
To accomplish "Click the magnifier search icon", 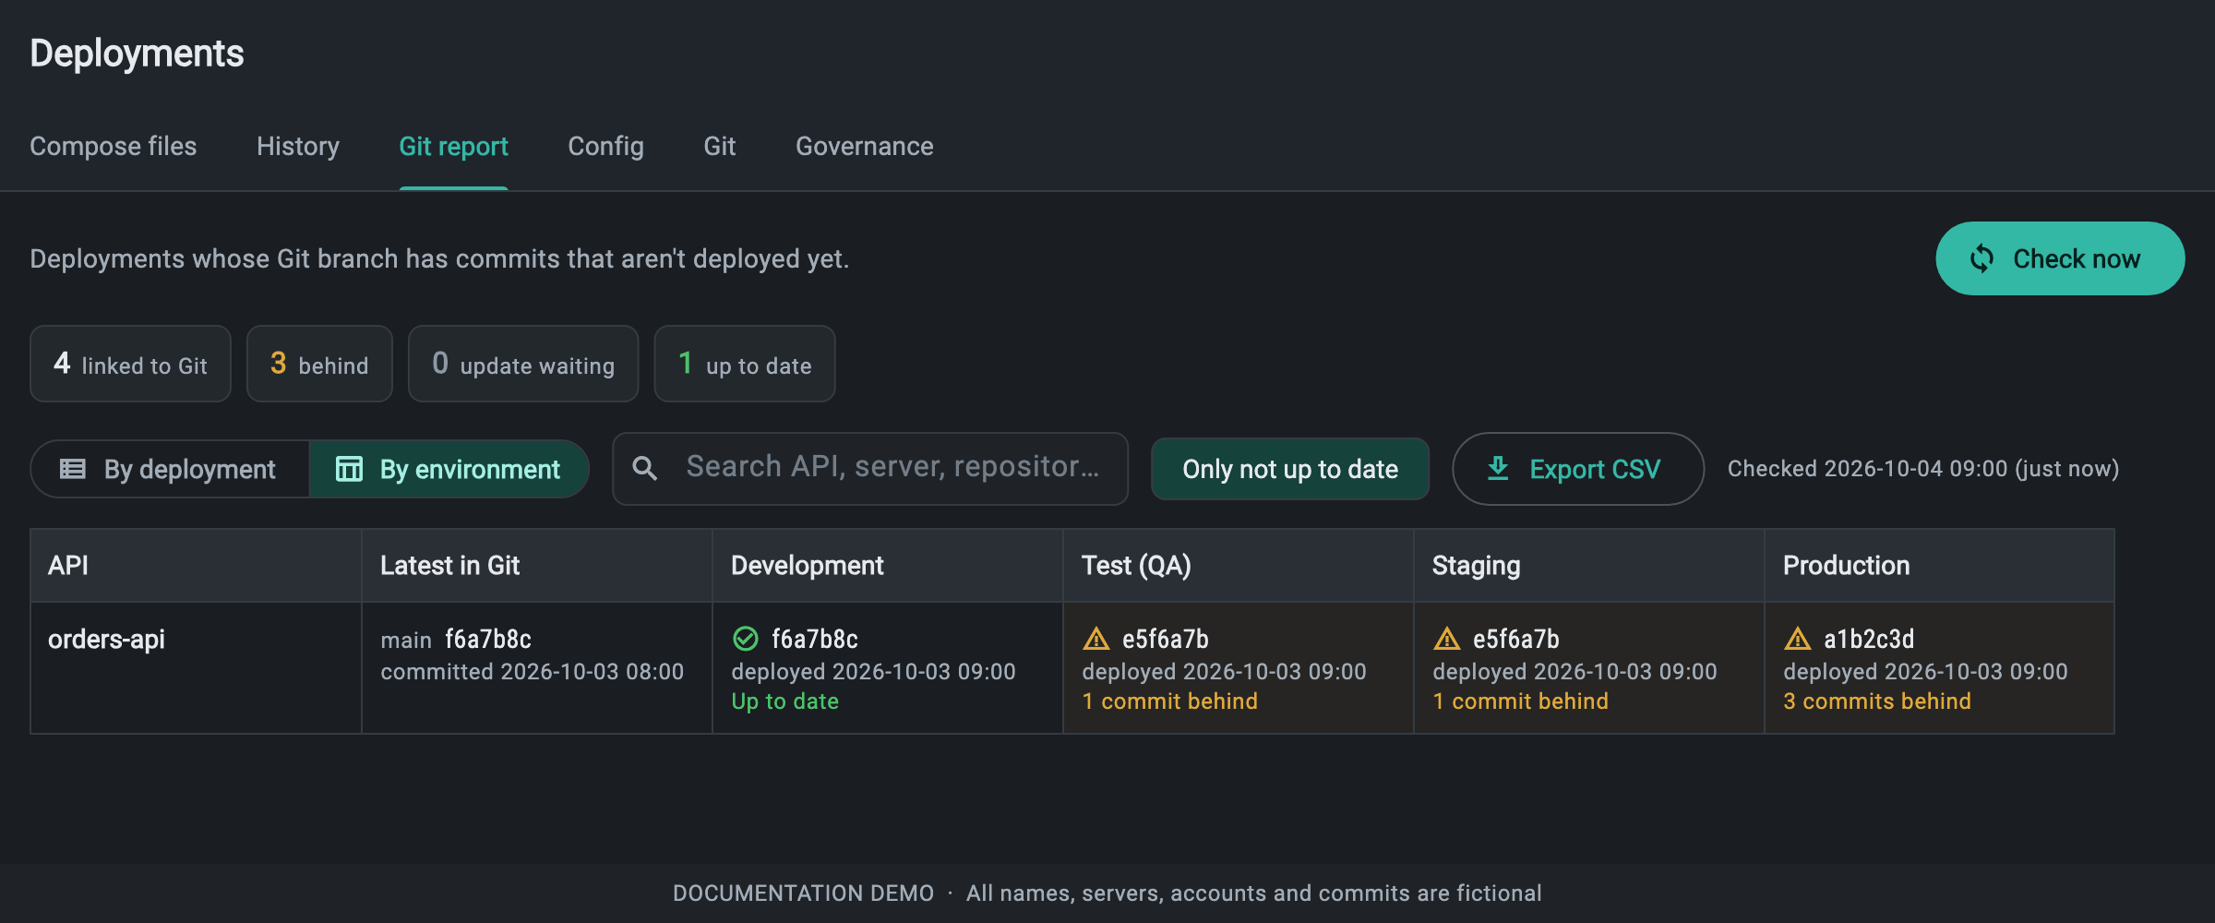I will point(645,469).
